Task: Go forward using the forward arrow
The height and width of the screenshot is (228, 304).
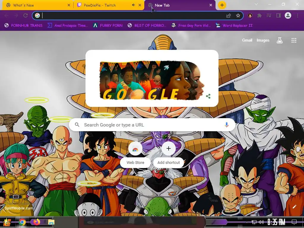Action: [x=16, y=15]
